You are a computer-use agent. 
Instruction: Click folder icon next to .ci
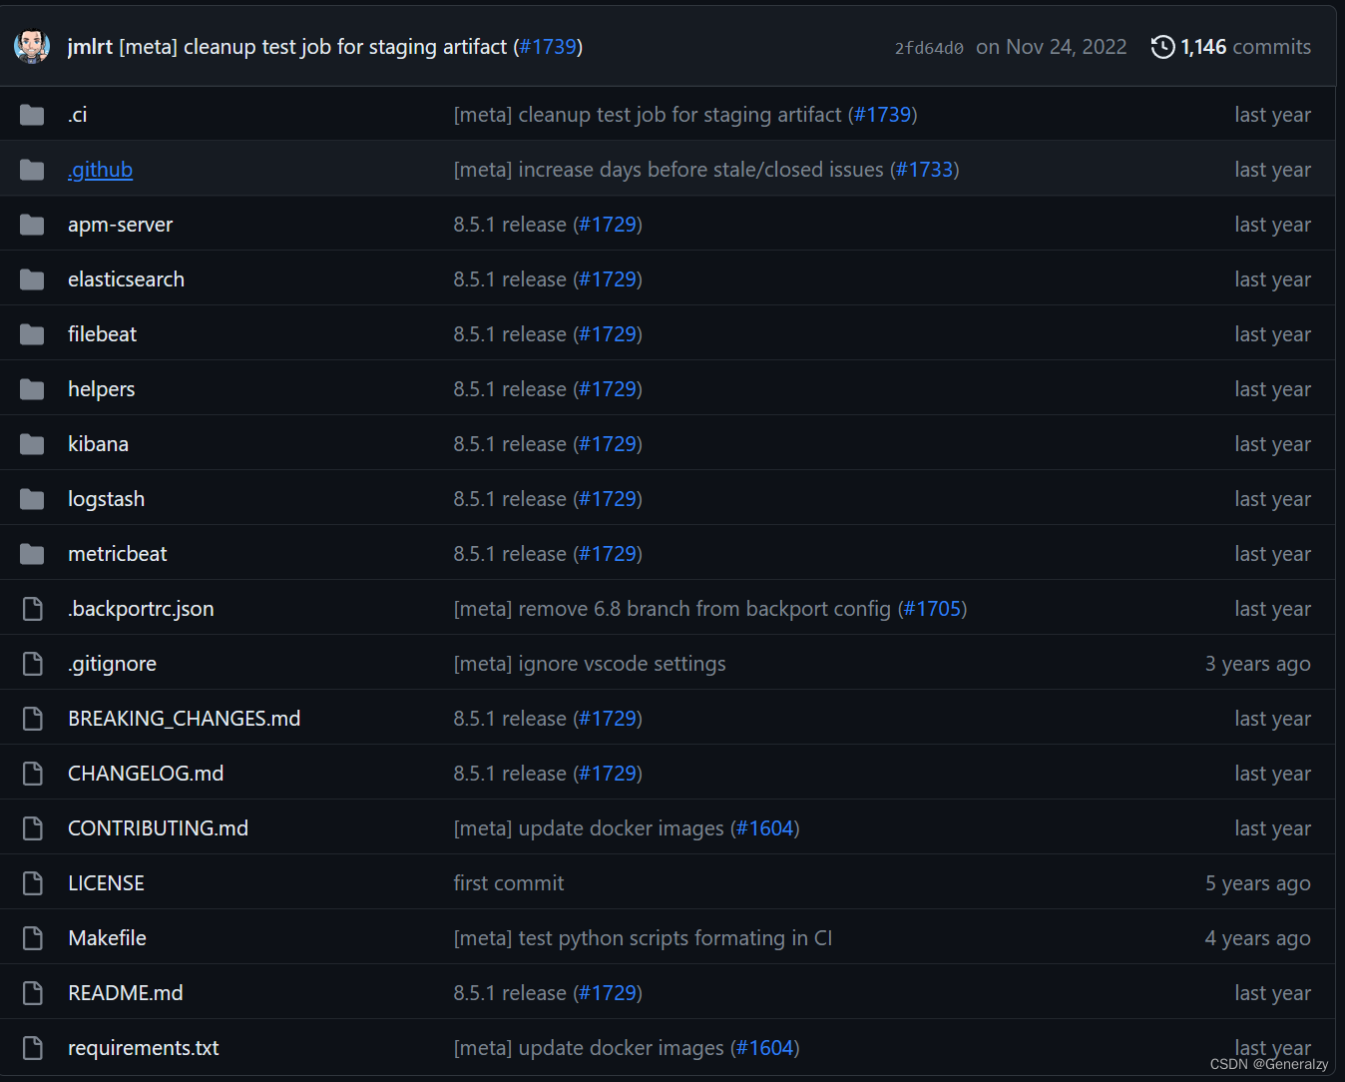pos(32,115)
